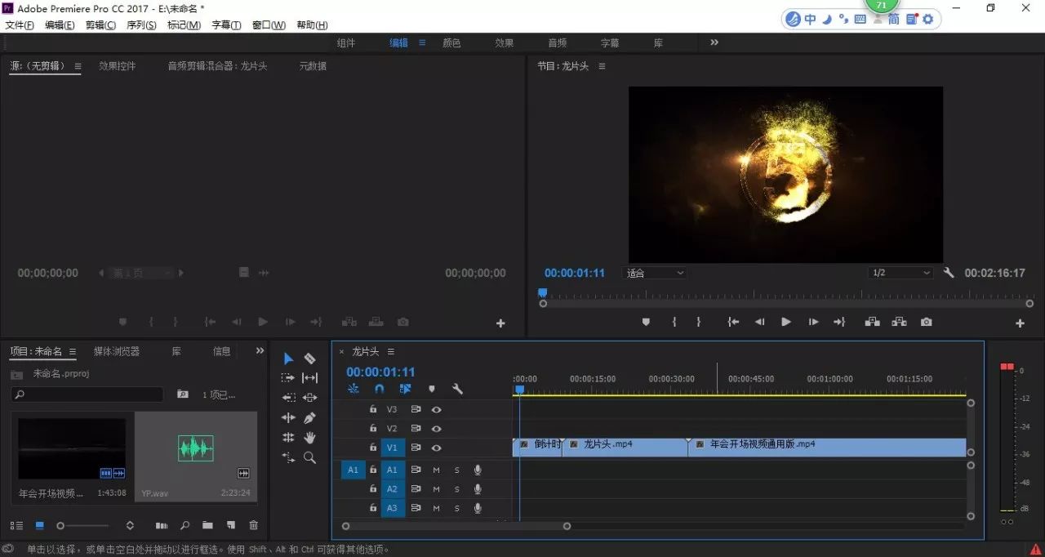
Task: Delete selected item with the trash icon
Action: click(x=253, y=525)
